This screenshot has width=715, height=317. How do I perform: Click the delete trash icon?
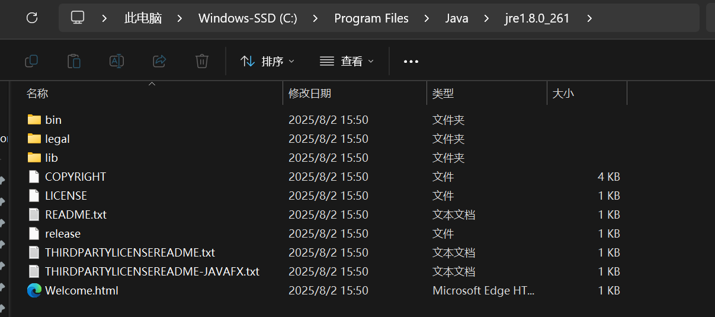pos(202,61)
